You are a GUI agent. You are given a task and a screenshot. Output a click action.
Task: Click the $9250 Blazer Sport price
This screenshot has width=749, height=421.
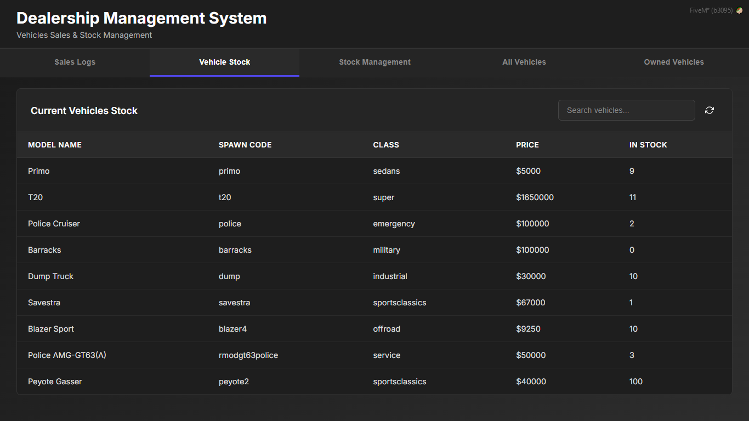529,329
